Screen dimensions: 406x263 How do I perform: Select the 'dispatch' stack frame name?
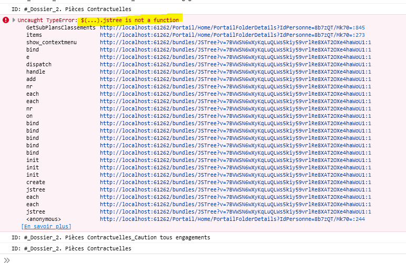tap(39, 65)
